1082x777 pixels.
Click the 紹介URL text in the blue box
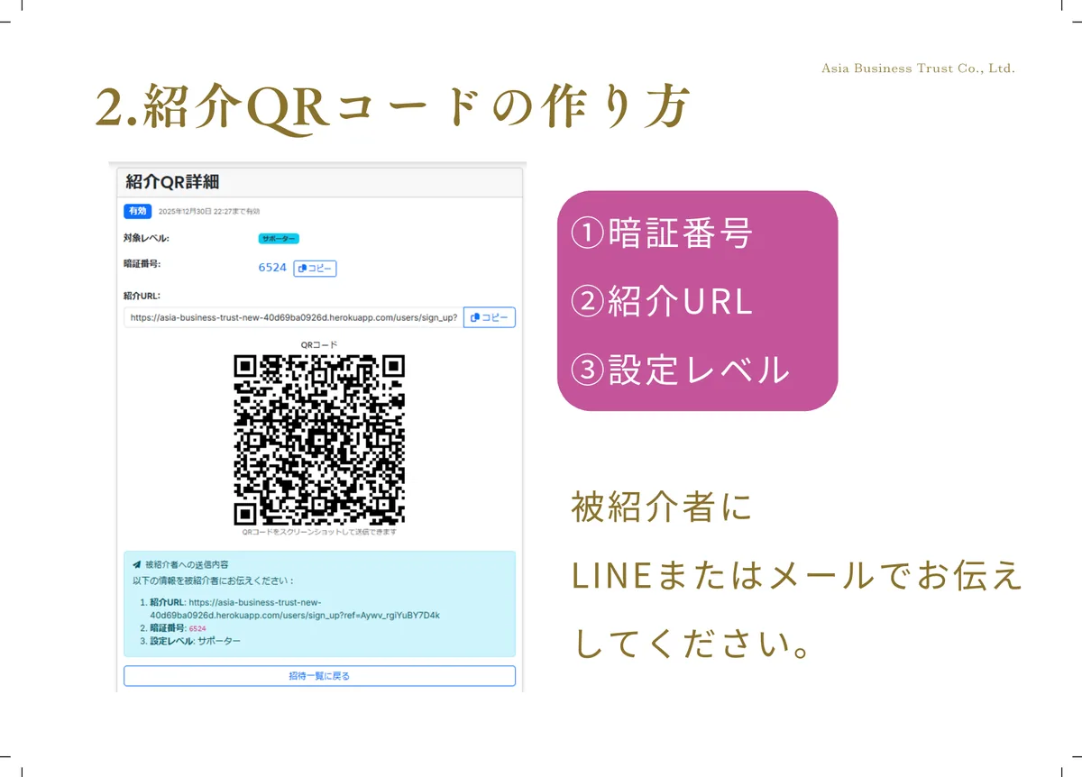295,608
